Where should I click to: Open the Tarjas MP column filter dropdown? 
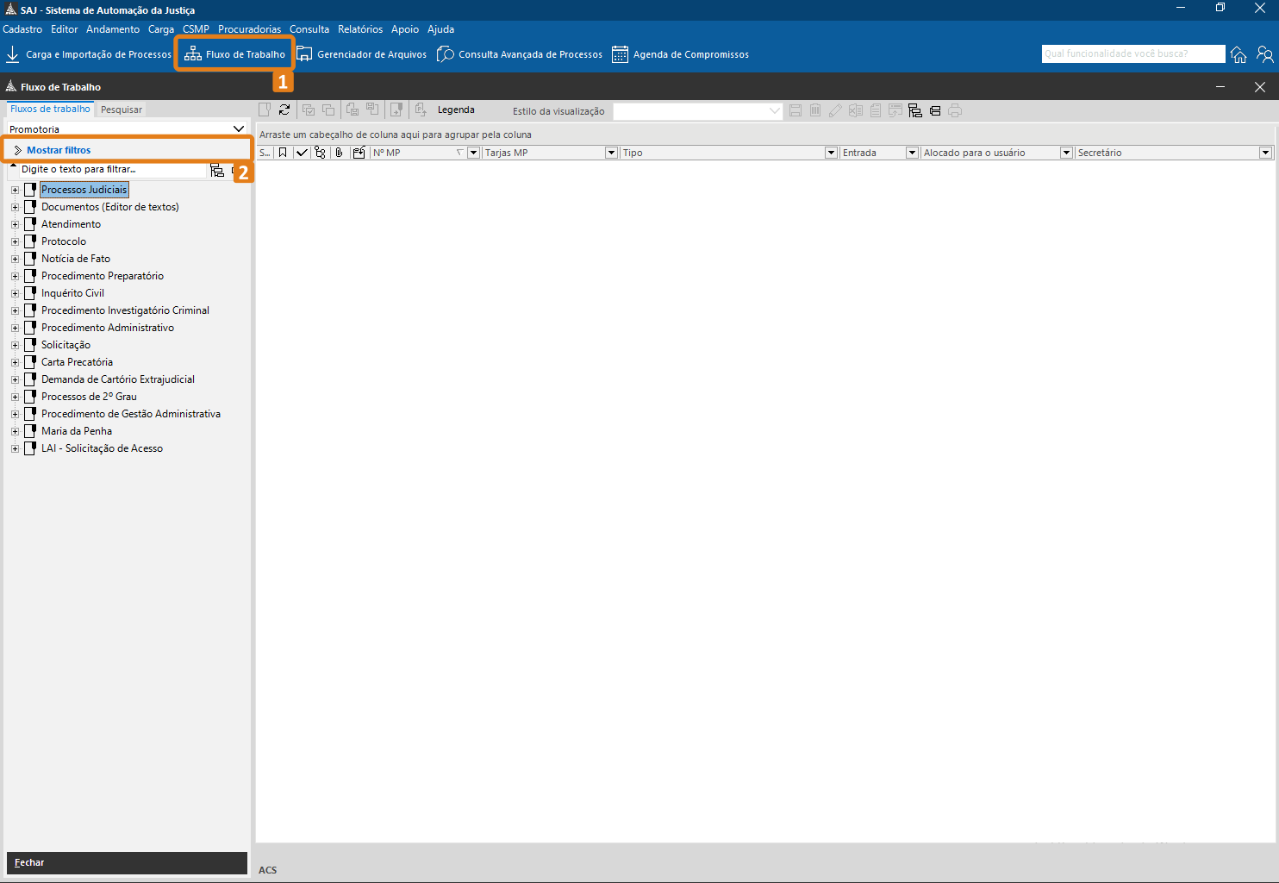click(x=611, y=153)
